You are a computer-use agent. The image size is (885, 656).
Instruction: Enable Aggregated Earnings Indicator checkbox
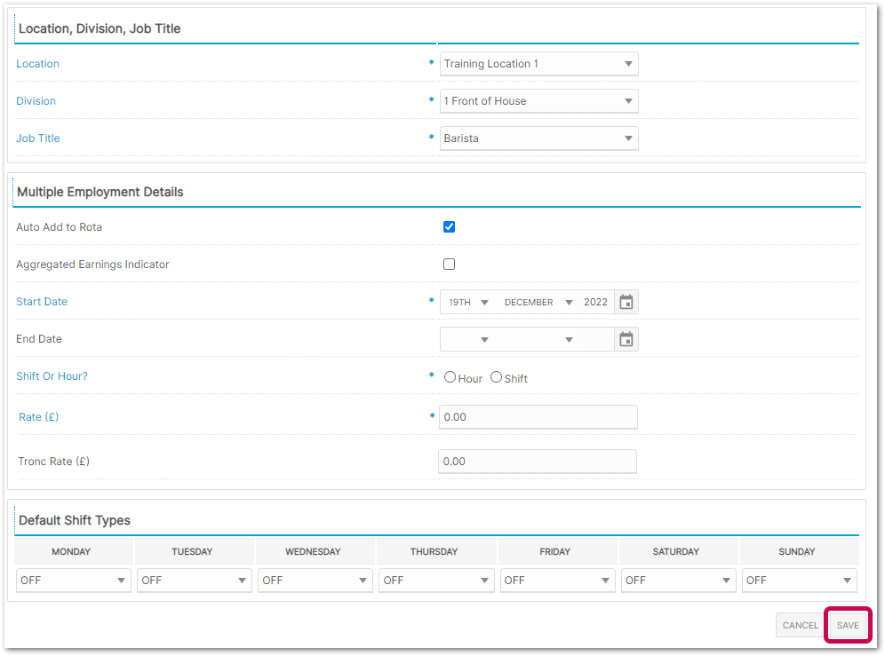[x=449, y=265]
